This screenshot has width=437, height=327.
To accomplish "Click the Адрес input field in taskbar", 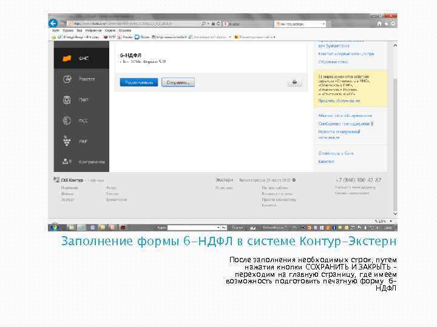I will tap(192, 228).
